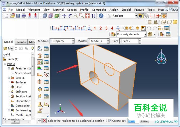Click the red X cancel button
The image size is (180, 127).
(x=44, y=121)
